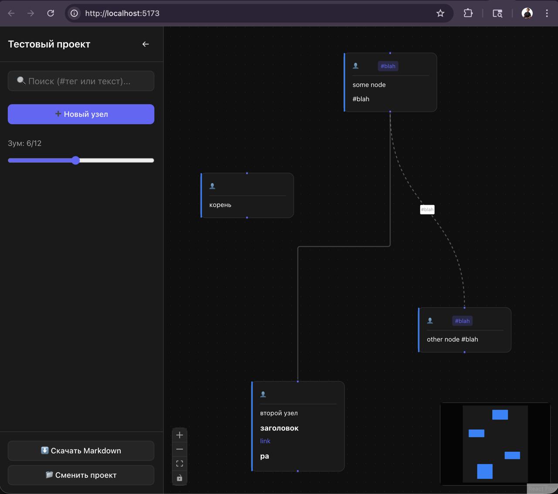Viewport: 558px width, 494px height.
Task: Click the zoom slider handle
Action: click(76, 160)
